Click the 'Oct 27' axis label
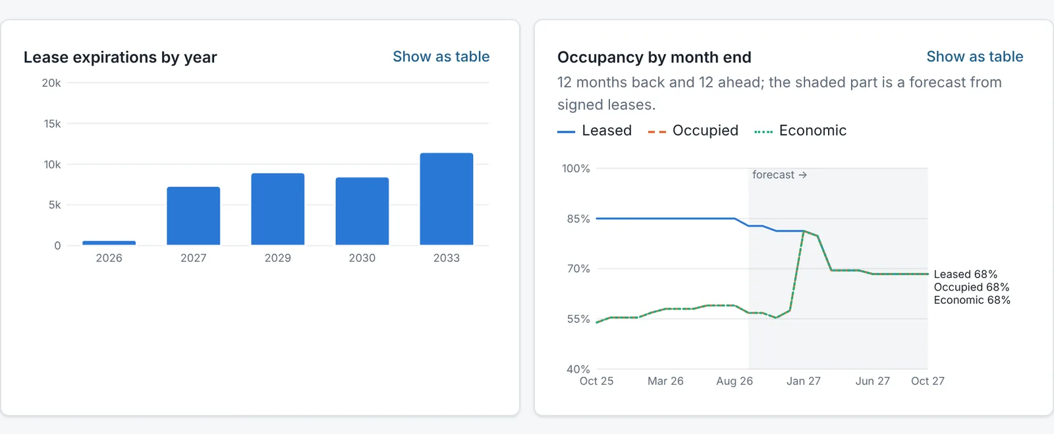Viewport: 1054px width, 434px height. click(928, 381)
